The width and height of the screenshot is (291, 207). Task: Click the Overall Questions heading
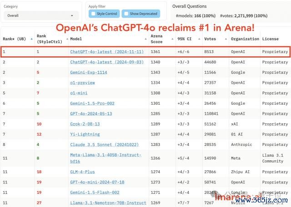click(189, 6)
